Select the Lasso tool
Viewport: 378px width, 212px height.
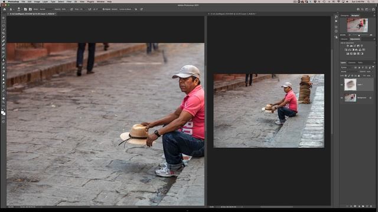4,25
